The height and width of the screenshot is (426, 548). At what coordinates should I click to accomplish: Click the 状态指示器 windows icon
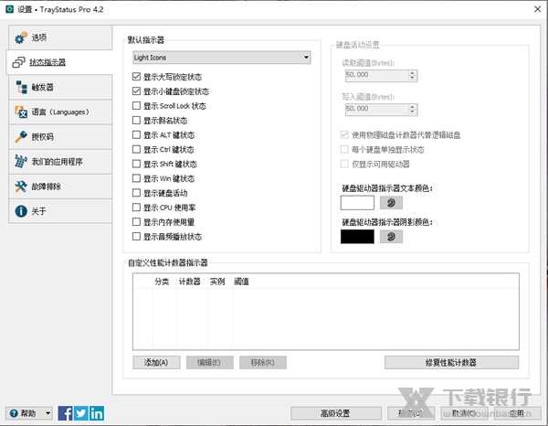[18, 62]
